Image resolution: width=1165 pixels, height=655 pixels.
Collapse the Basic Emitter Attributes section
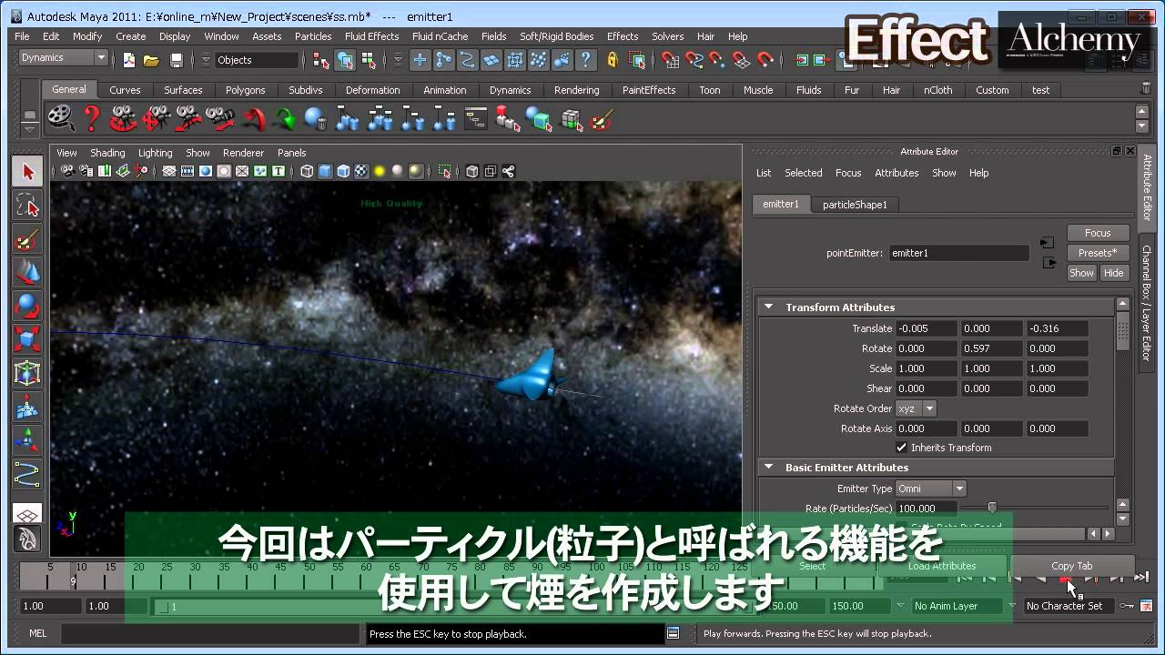768,468
